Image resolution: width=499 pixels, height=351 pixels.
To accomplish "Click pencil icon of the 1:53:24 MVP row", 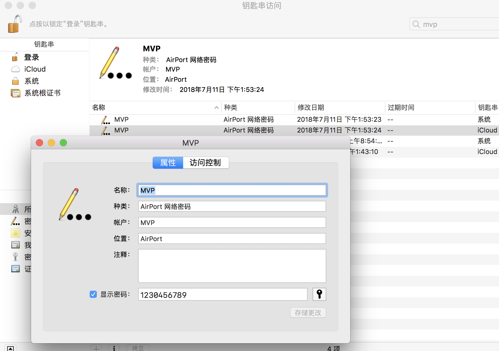I will tap(105, 131).
